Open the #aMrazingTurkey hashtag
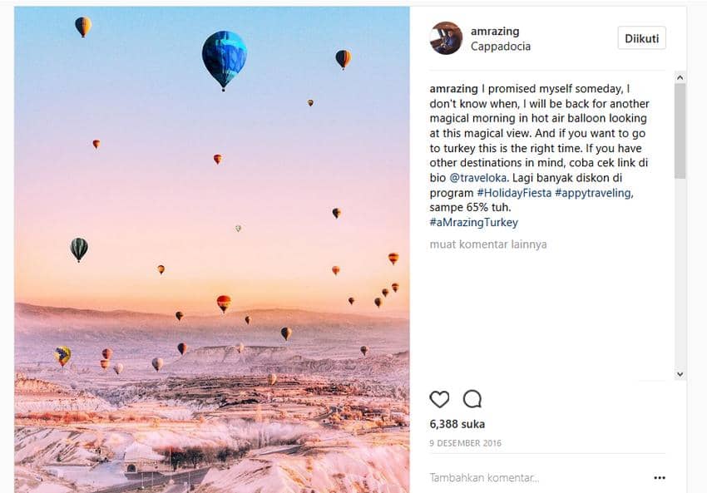 (x=473, y=223)
